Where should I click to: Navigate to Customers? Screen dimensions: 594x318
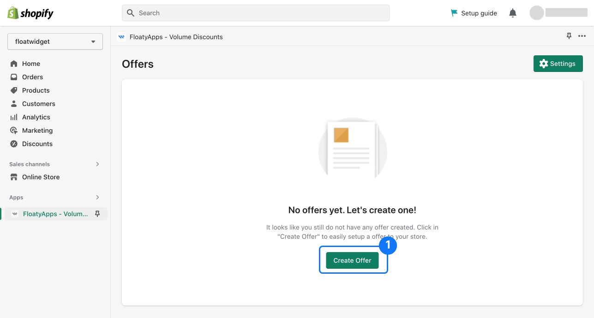(38, 104)
